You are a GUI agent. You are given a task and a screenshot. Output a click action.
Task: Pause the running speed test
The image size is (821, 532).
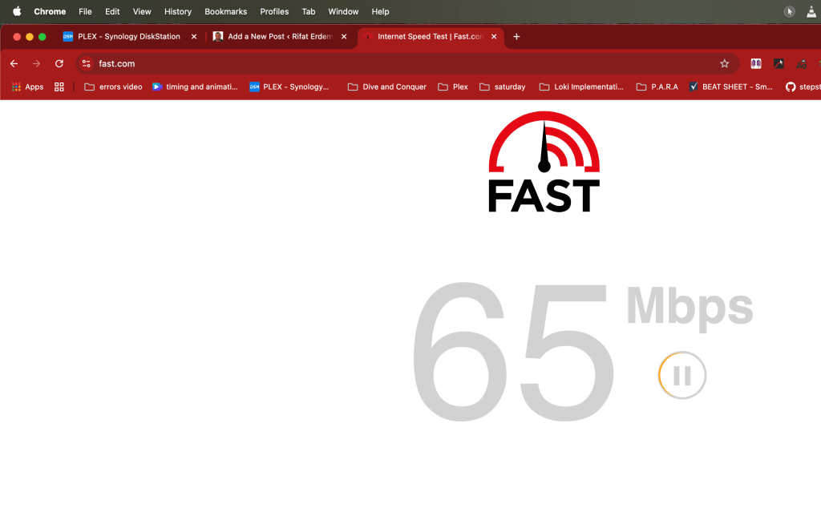681,375
